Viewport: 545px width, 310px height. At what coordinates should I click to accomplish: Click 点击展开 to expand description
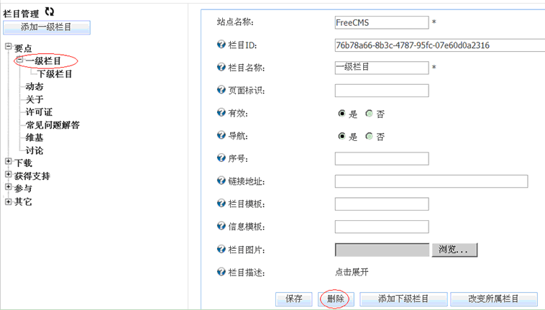(x=352, y=272)
